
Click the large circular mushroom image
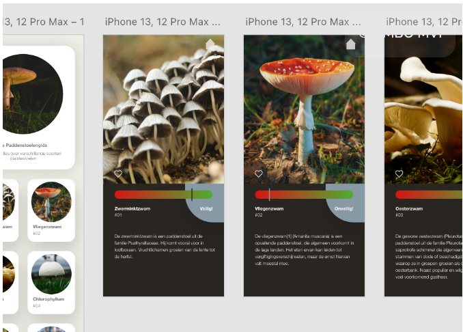[33, 94]
